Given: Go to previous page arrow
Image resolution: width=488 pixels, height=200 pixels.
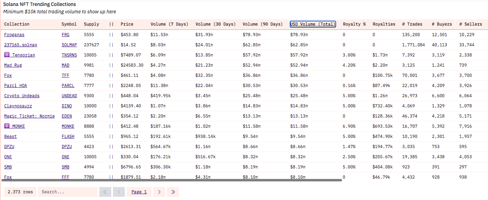Looking at the screenshot, I should pos(119,192).
